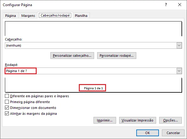Screen dimensions: 187x139
Task: Open the Cabeçalho dropdown arrow
Action: coord(179,45)
